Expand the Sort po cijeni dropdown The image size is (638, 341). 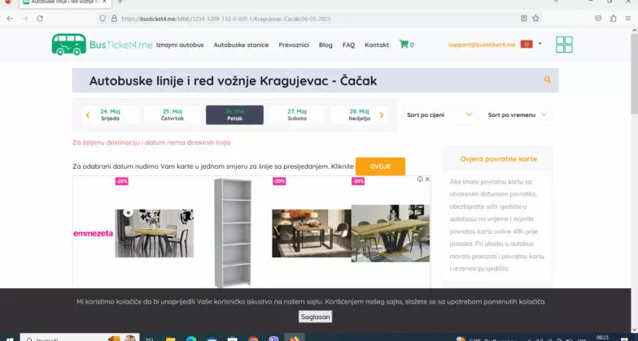coord(439,115)
